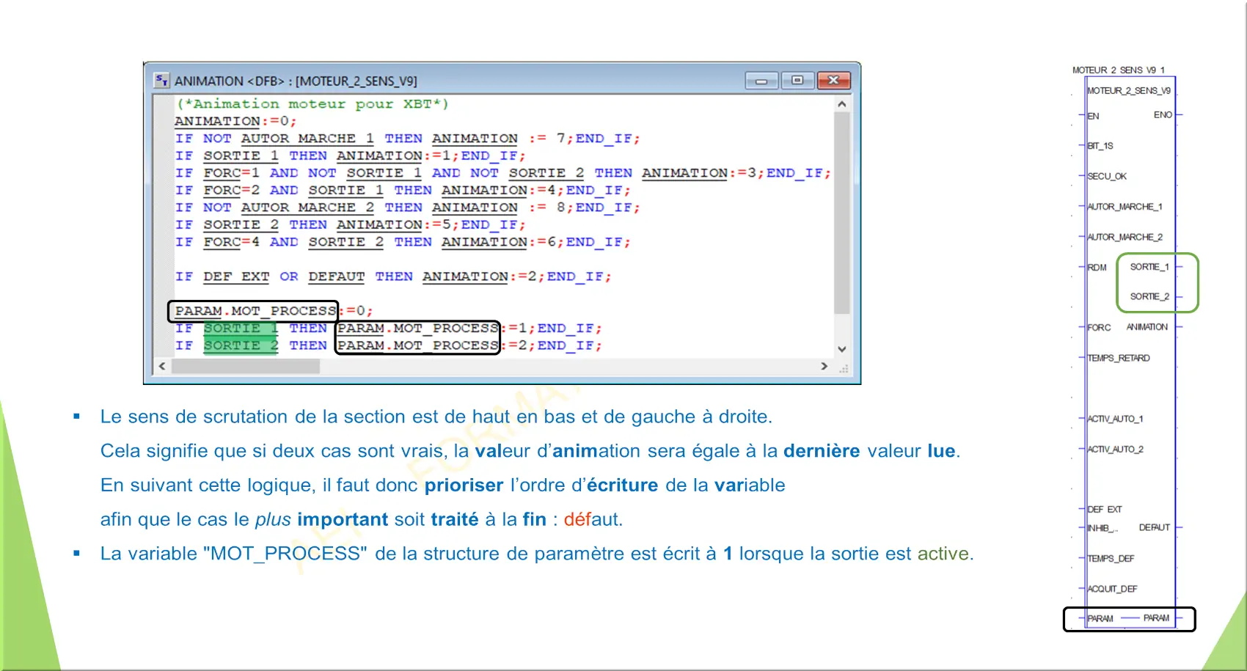Click the block title MOTEUR_2_SENS_V9

pyautogui.click(x=1129, y=91)
